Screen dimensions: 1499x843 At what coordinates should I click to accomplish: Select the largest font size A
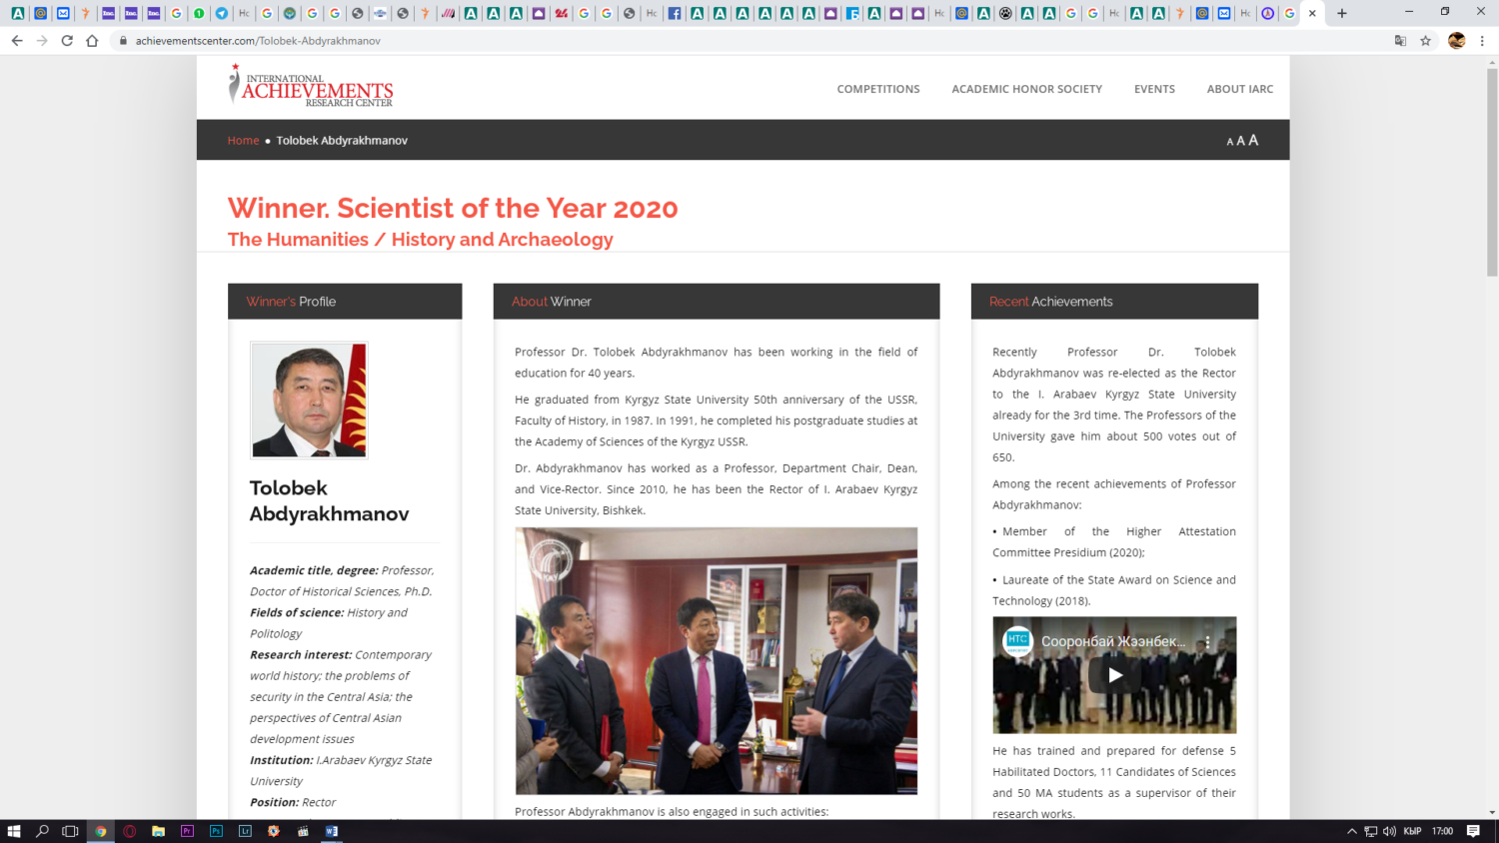pyautogui.click(x=1253, y=140)
